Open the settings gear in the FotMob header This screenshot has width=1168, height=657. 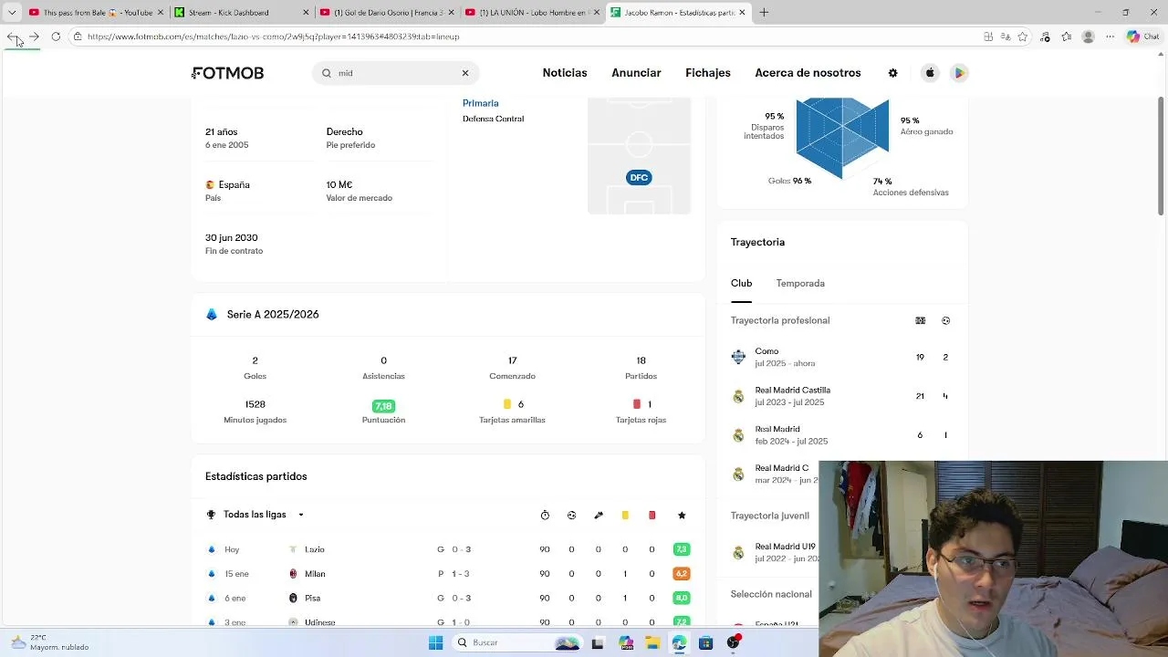pos(893,73)
